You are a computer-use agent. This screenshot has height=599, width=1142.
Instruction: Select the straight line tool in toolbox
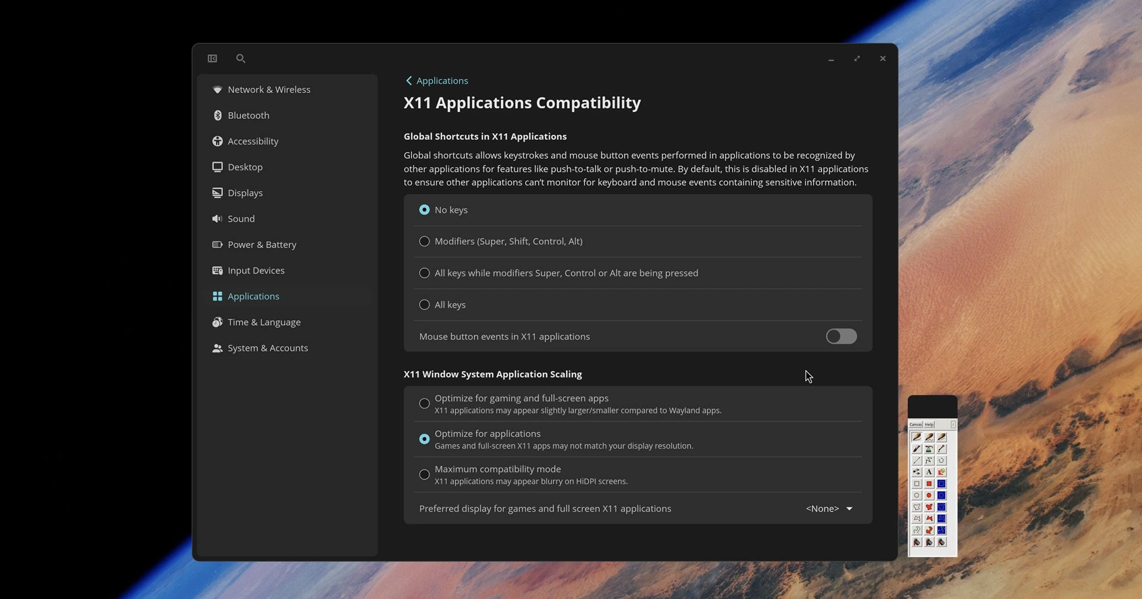click(917, 460)
